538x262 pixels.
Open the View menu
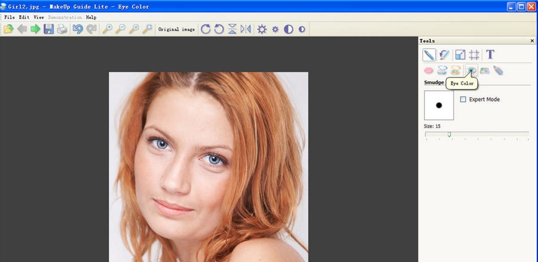(39, 17)
